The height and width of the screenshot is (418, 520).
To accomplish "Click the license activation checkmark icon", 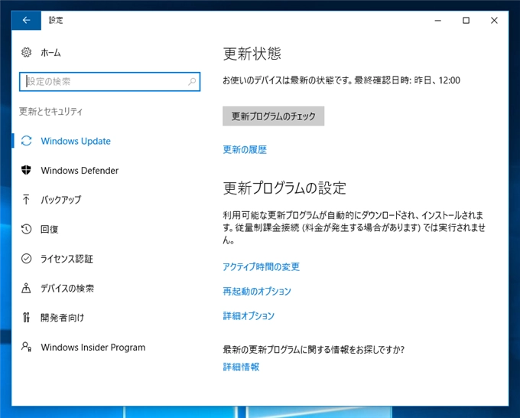I will [26, 258].
